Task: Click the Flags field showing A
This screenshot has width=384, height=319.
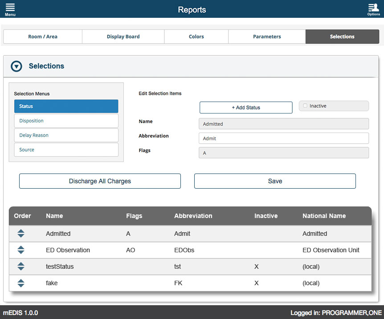Action: 284,153
